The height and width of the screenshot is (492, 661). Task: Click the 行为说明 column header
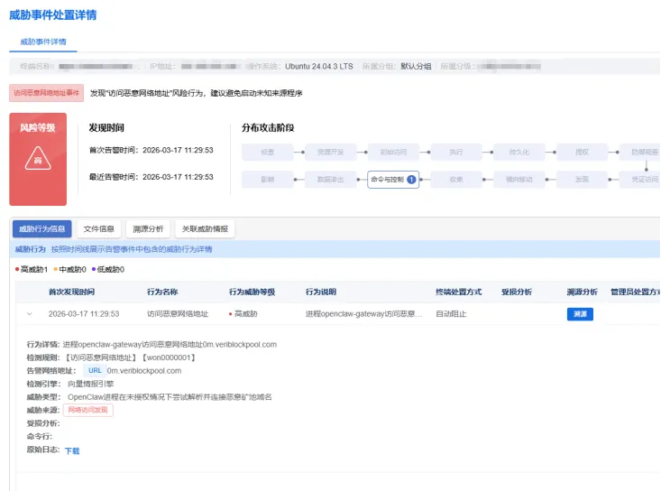pos(321,292)
